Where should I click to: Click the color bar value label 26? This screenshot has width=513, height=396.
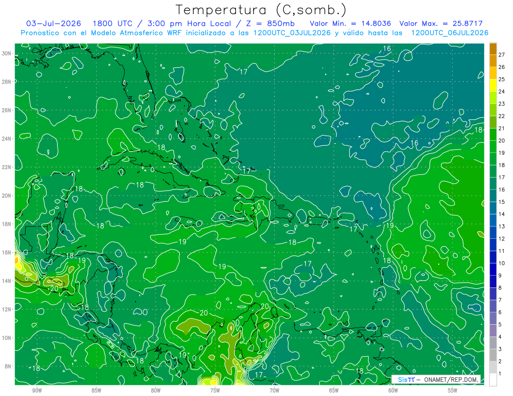(x=502, y=67)
